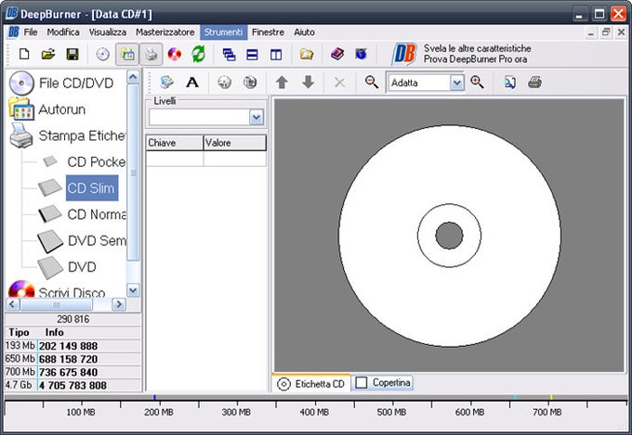Click the sidebar horizontal scroll left arrow

tap(12, 304)
